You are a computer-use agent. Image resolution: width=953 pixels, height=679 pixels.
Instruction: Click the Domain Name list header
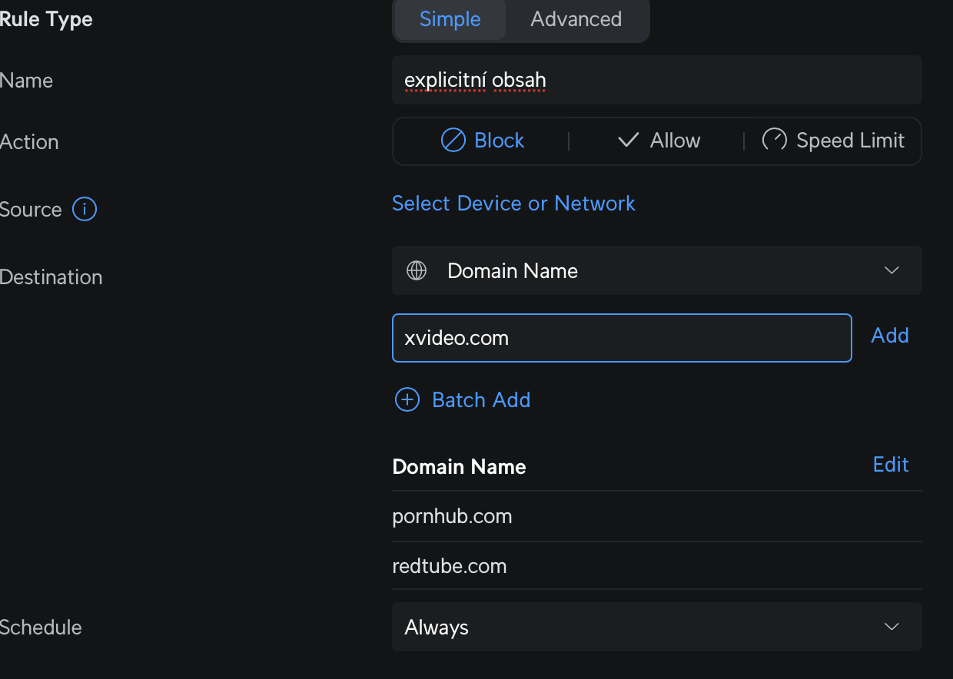click(459, 467)
